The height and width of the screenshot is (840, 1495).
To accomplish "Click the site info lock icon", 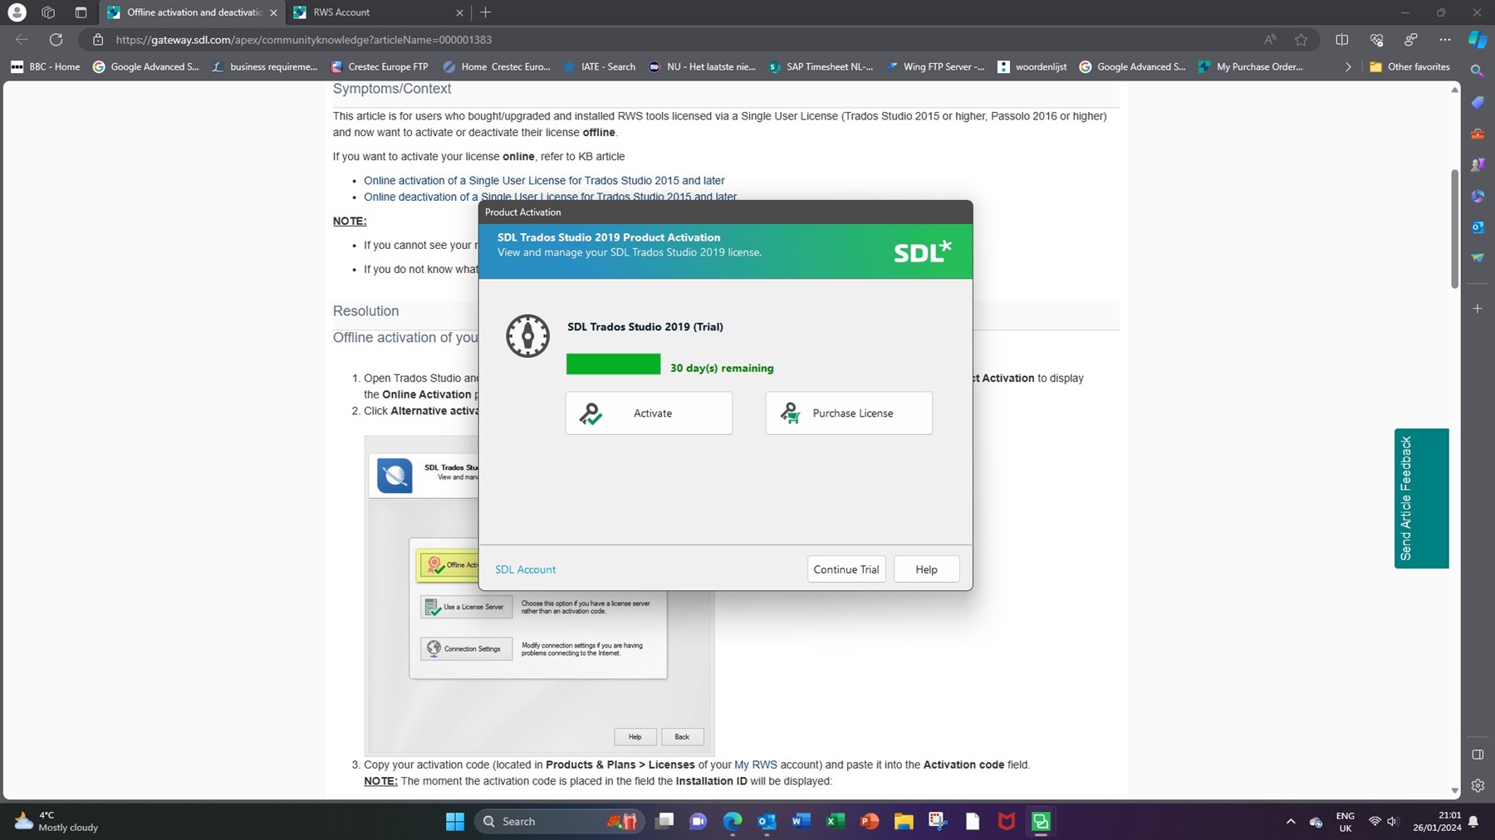I will pyautogui.click(x=98, y=40).
